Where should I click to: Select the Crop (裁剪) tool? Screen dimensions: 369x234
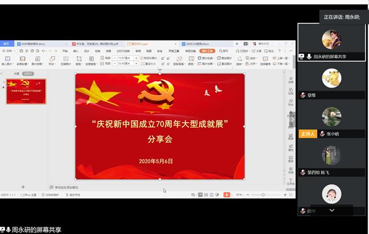(79, 59)
